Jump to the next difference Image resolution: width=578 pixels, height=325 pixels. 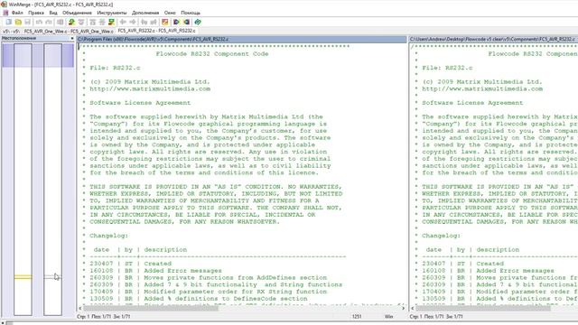72,22
